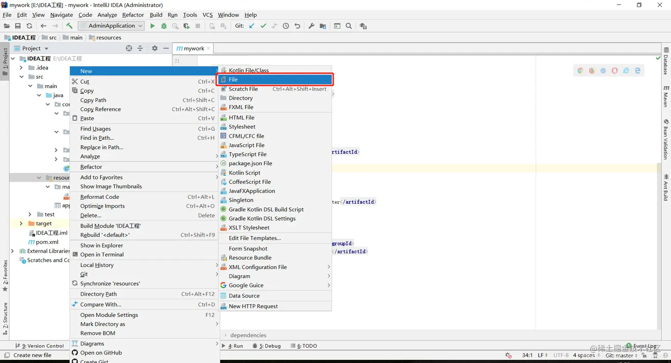Navigate back with the left arrow icon

point(43,26)
